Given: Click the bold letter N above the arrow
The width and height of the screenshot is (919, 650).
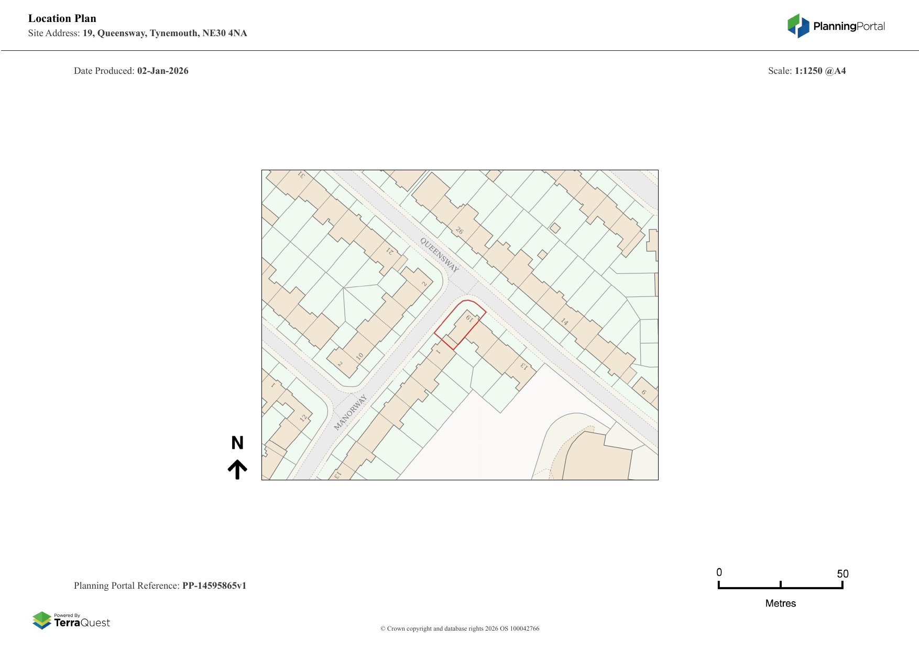Looking at the screenshot, I should click(237, 443).
